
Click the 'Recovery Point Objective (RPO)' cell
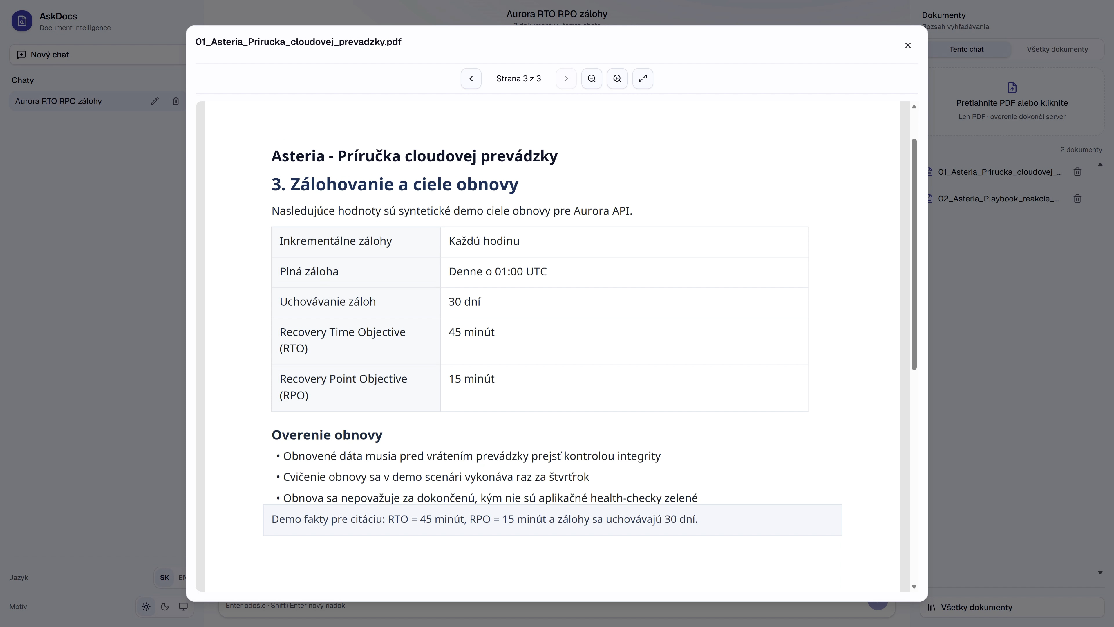pyautogui.click(x=356, y=388)
